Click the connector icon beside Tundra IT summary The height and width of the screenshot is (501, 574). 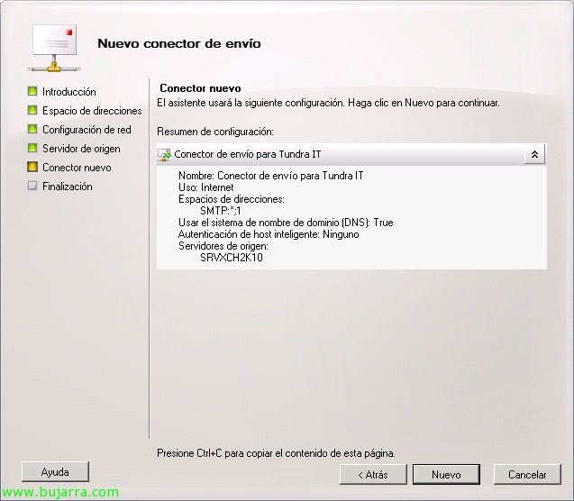164,155
